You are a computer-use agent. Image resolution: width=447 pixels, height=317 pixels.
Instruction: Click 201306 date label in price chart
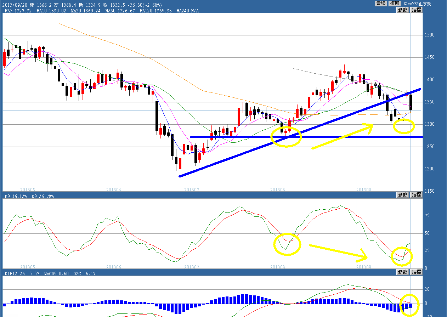tap(114, 190)
